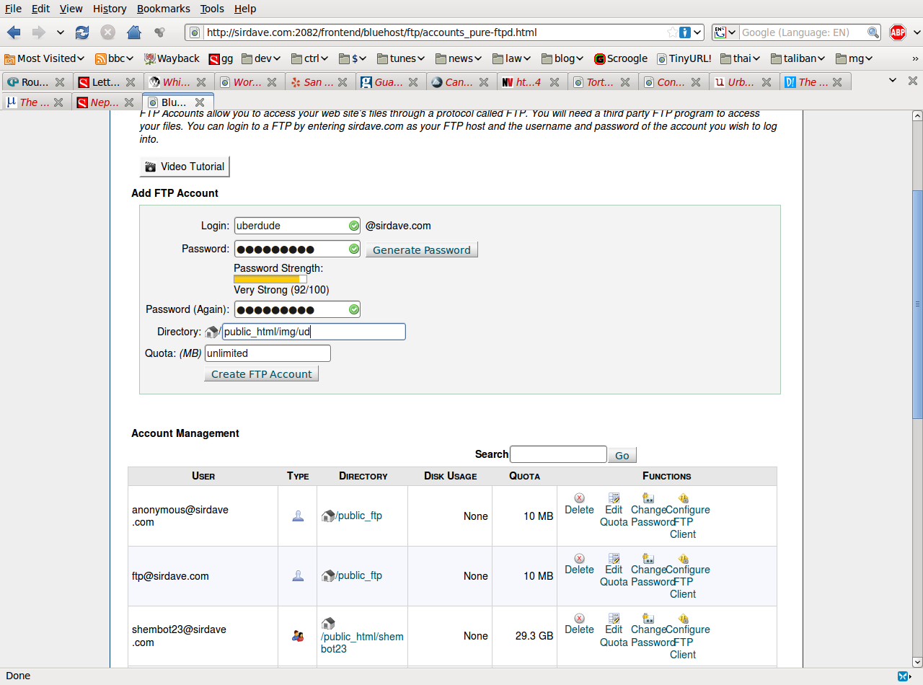Bookmark this page with the star icon
Image resolution: width=923 pixels, height=685 pixels.
click(x=672, y=32)
